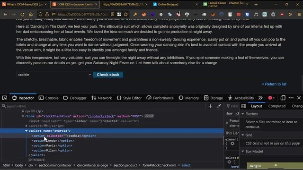Click the div.container.is-page breadcrumb
Screen dimensions: 303x170
pyautogui.click(x=93, y=165)
